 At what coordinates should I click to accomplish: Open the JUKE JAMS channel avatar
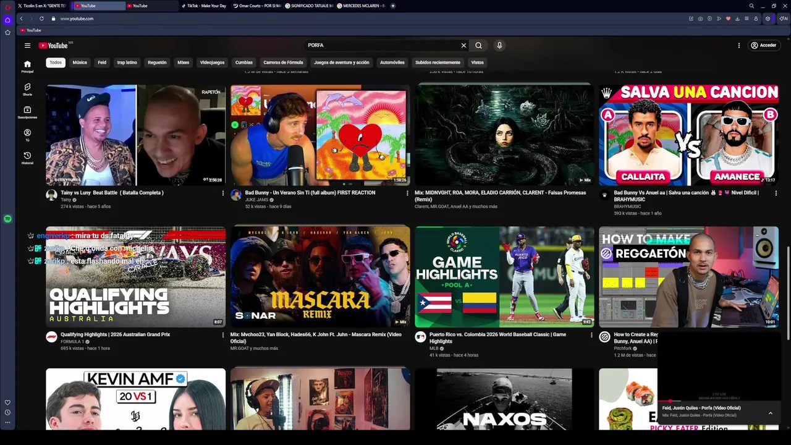235,195
